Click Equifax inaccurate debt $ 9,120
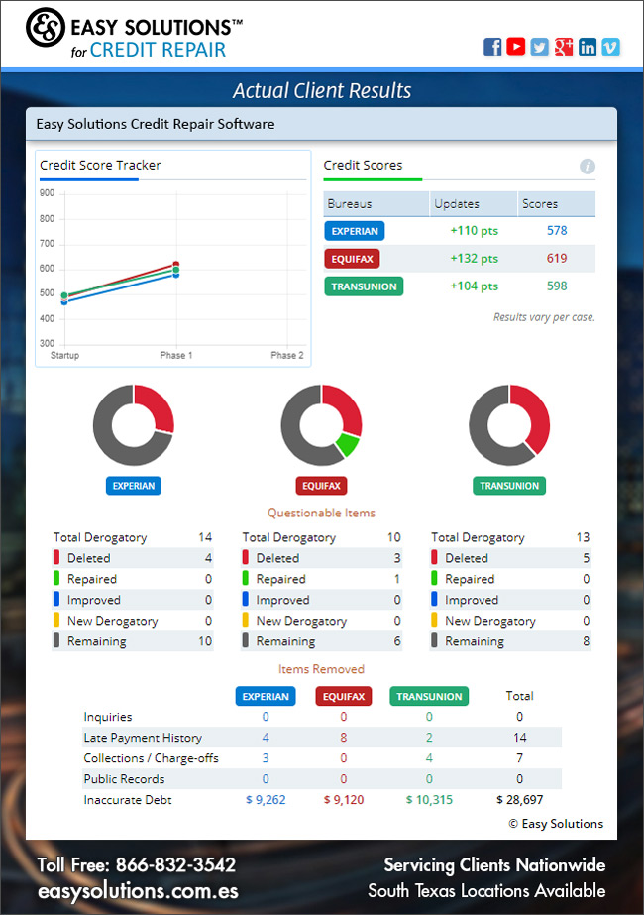This screenshot has width=644, height=915. (x=344, y=800)
